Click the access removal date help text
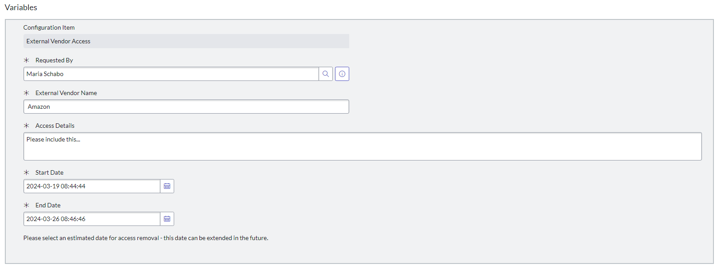This screenshot has height=275, width=721. coord(146,238)
